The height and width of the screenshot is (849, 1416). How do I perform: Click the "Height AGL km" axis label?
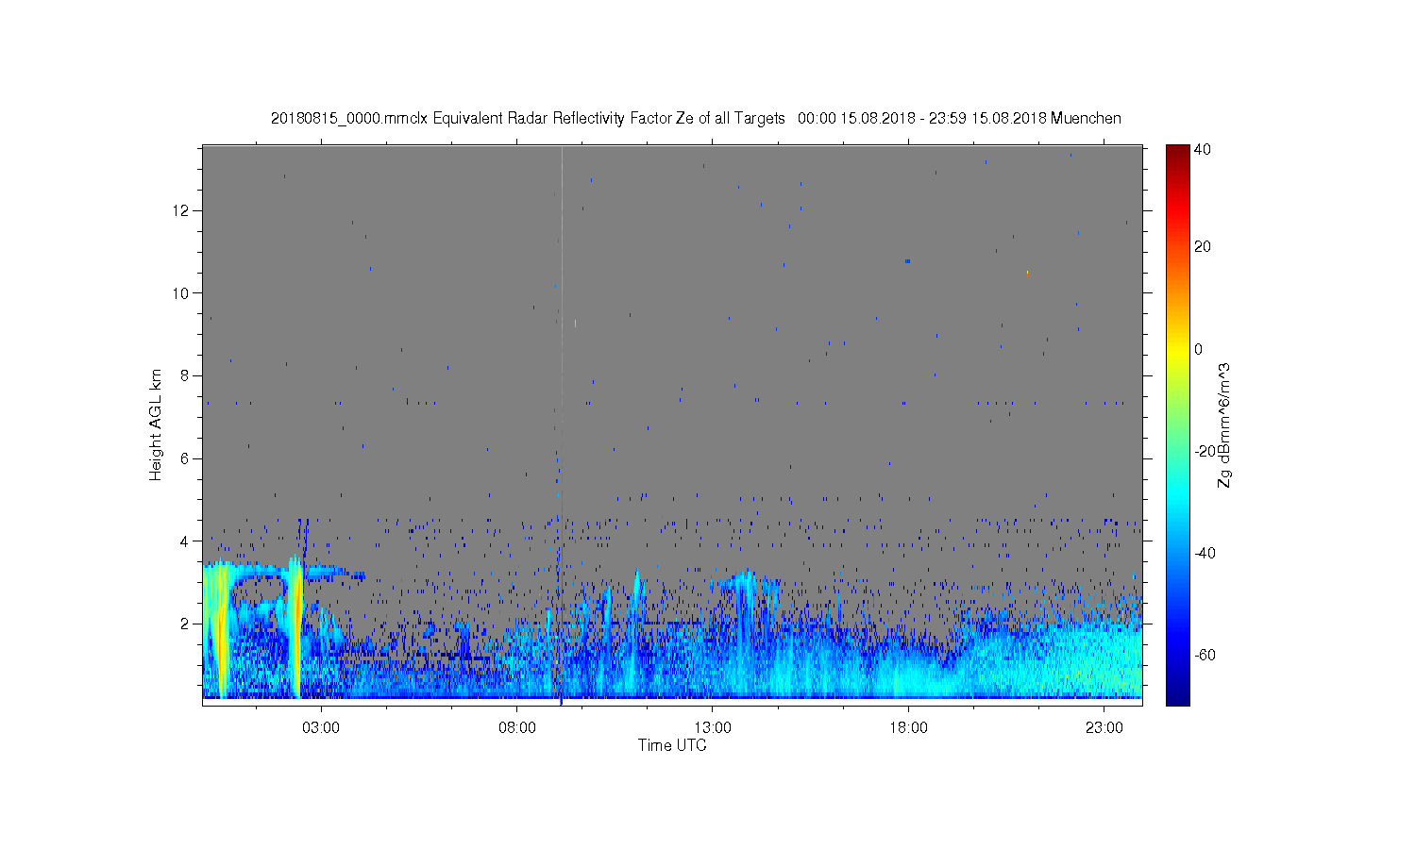click(x=156, y=424)
